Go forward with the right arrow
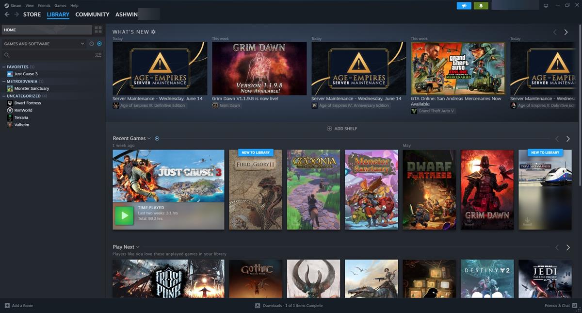Image resolution: width=582 pixels, height=313 pixels. click(16, 15)
